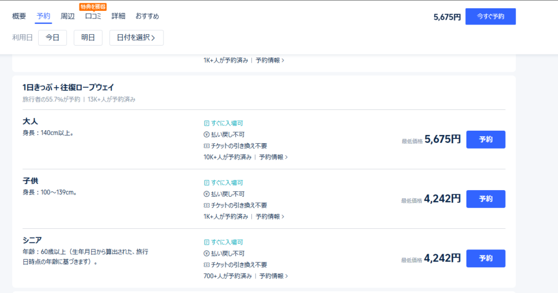Click non-refundable yen icon in シニア row
Screen dimensions: 558x293
tap(207, 253)
